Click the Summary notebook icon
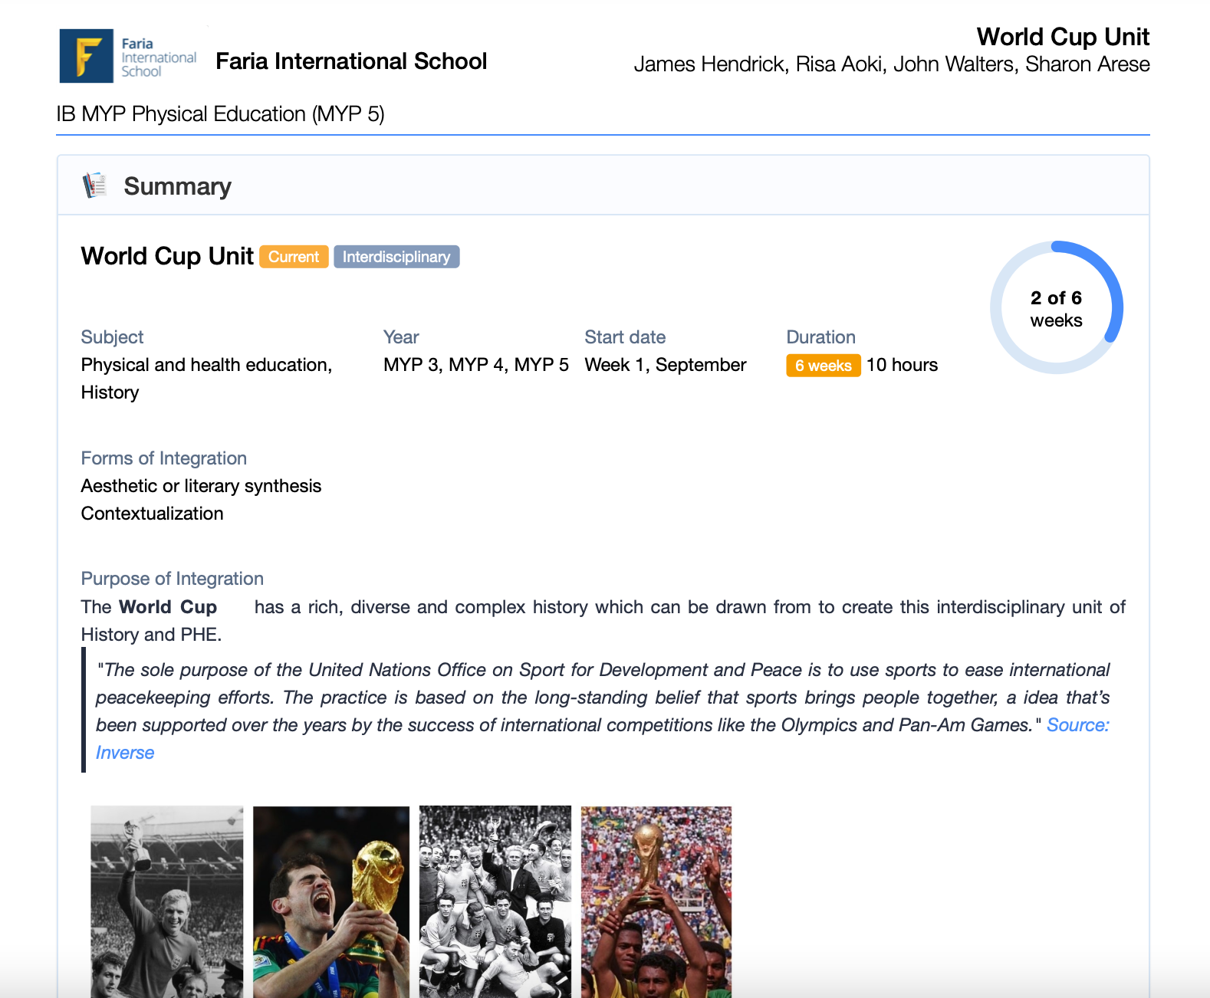 95,185
